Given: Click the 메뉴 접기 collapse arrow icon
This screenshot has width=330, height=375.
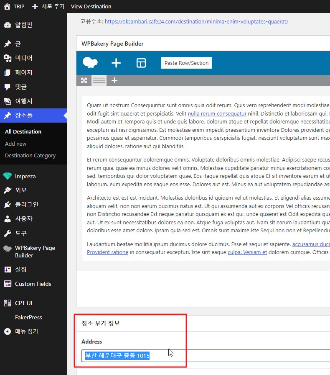Looking at the screenshot, I should 8,331.
